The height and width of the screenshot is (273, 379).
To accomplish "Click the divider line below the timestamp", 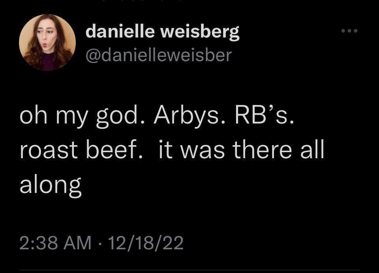I will click(189, 270).
